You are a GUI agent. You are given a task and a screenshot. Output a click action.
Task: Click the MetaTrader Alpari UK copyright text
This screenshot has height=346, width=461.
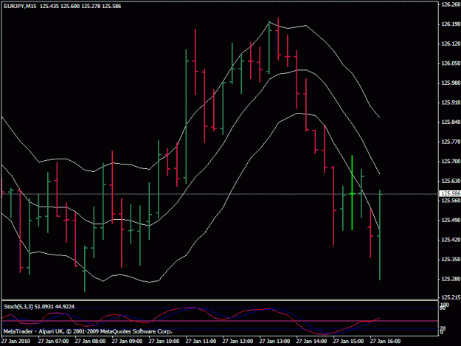[x=88, y=331]
